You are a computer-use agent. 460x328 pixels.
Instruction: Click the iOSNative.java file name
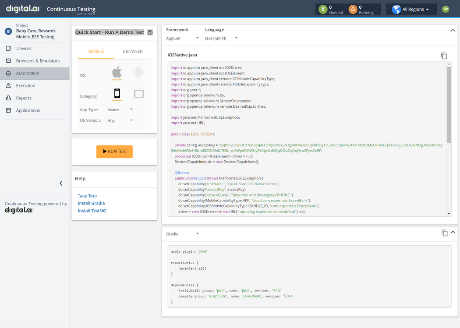click(182, 55)
